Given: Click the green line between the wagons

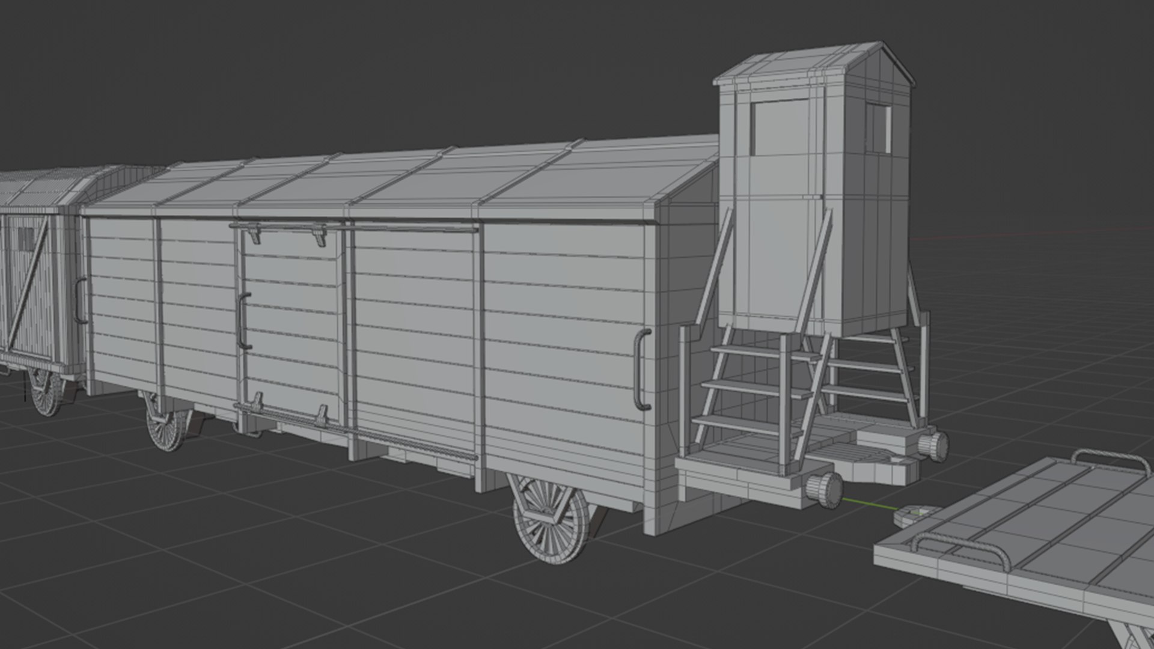Looking at the screenshot, I should point(869,504).
